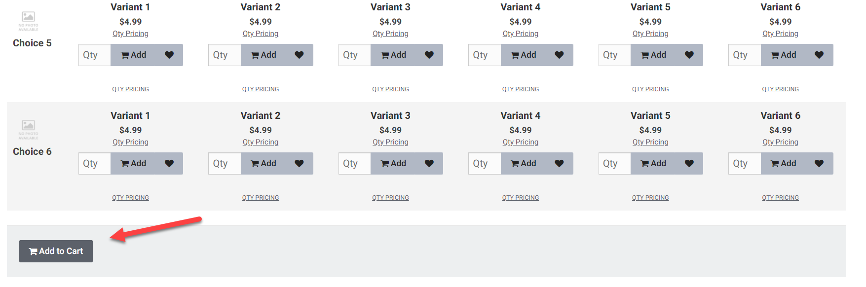866x287 pixels.
Task: Open uppercase QTY PRICING link below Choice 5 Variant 6
Action: coord(780,89)
